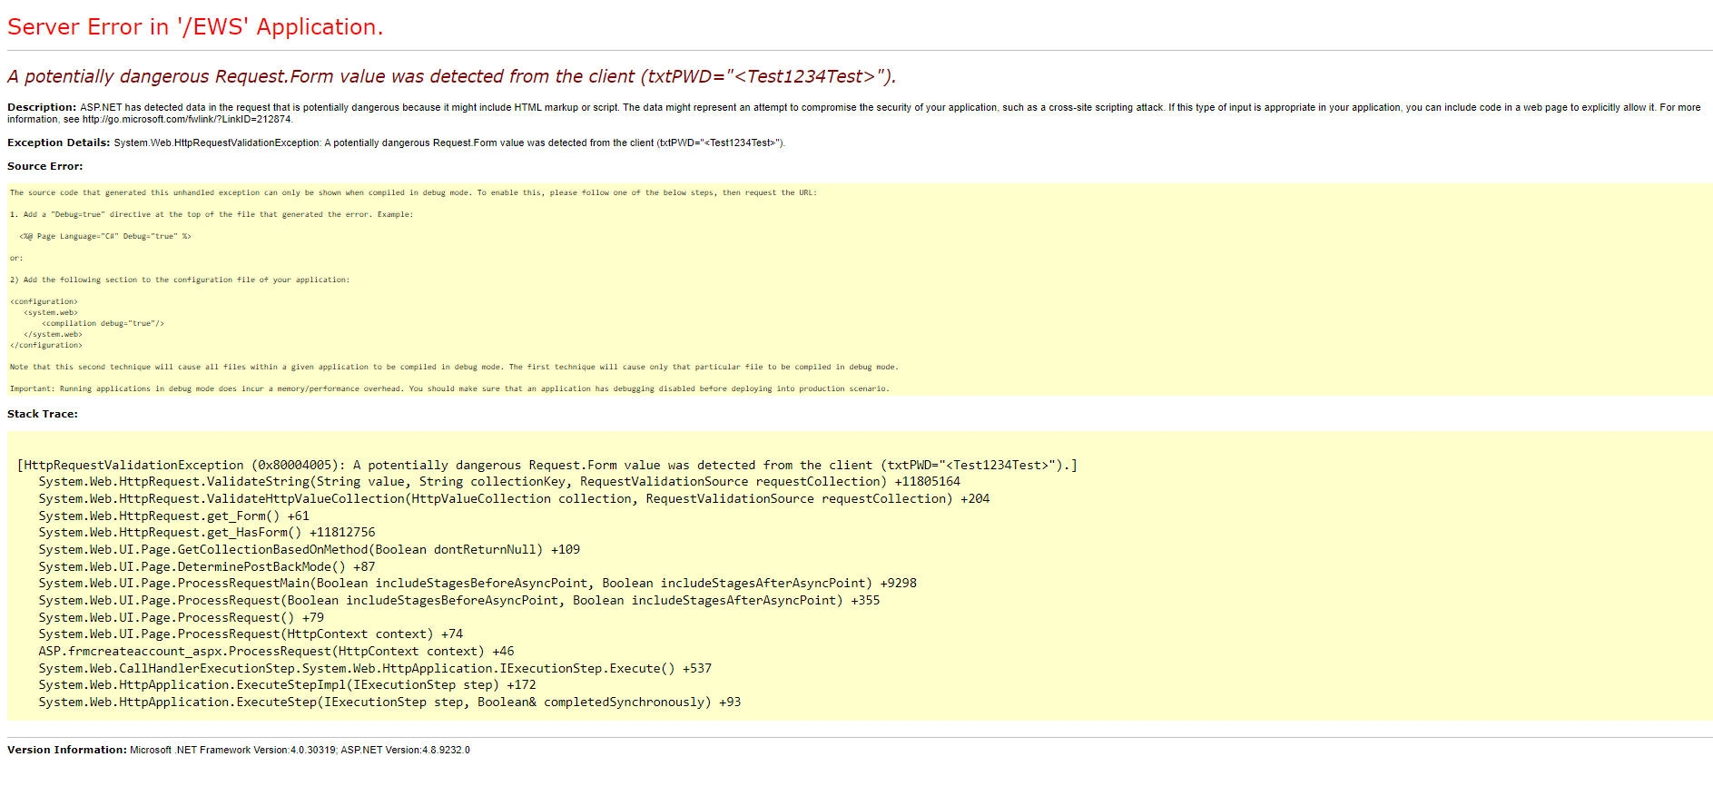
Task: Click the opening '<configuration>' tag line
Action: (x=44, y=301)
